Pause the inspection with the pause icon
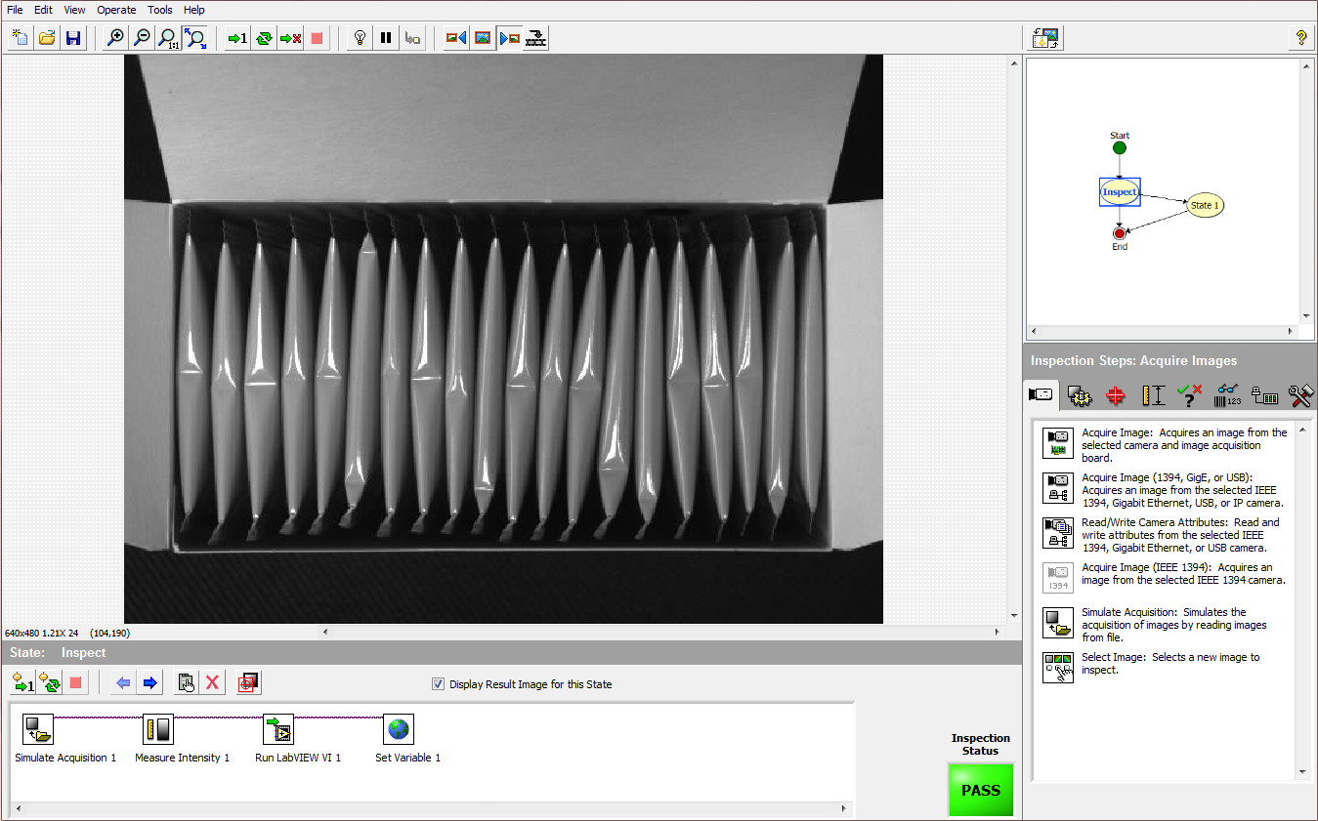Viewport: 1318px width, 821px height. point(386,38)
